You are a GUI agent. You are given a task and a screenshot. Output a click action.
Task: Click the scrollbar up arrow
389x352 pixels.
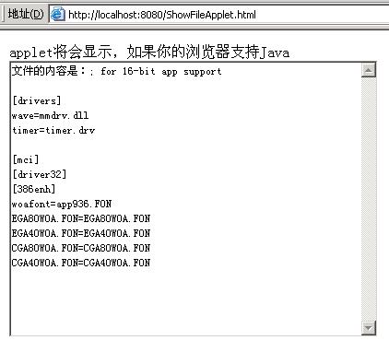(369, 70)
